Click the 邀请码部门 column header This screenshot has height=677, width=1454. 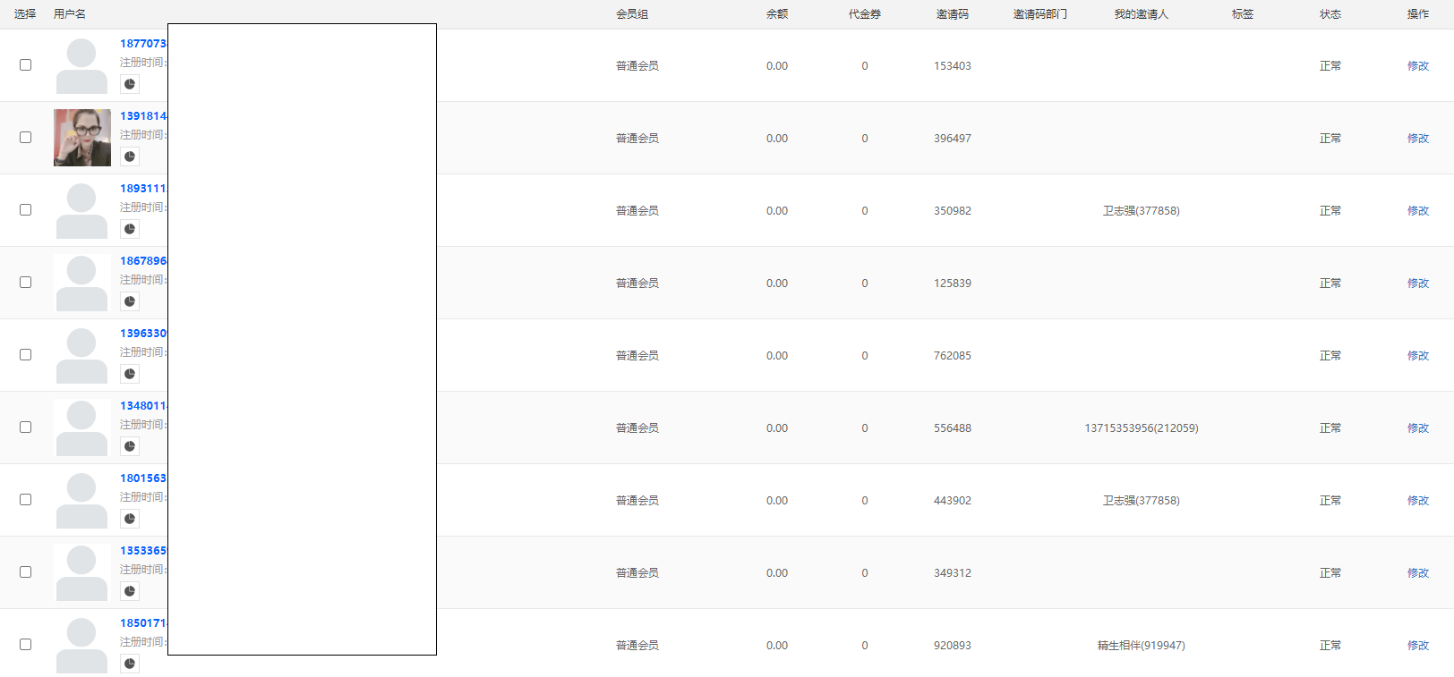pyautogui.click(x=1040, y=14)
